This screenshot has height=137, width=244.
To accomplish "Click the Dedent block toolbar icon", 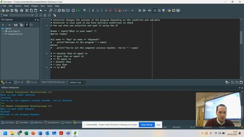I will pyautogui.click(x=144, y=11).
